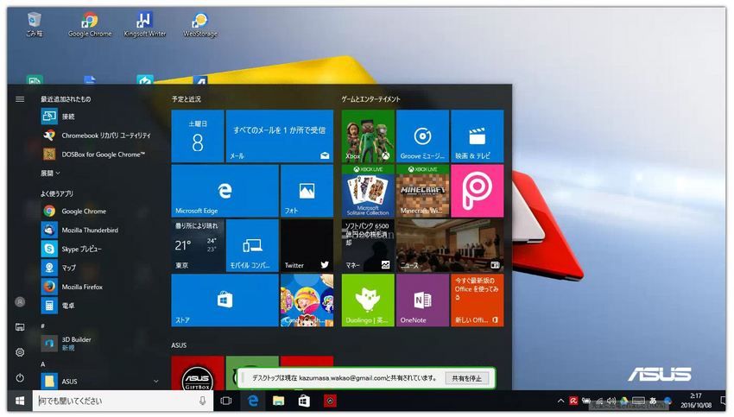Open the 東京 weather tile

(198, 246)
